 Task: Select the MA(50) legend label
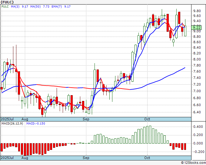pyautogui.click(x=35, y=6)
